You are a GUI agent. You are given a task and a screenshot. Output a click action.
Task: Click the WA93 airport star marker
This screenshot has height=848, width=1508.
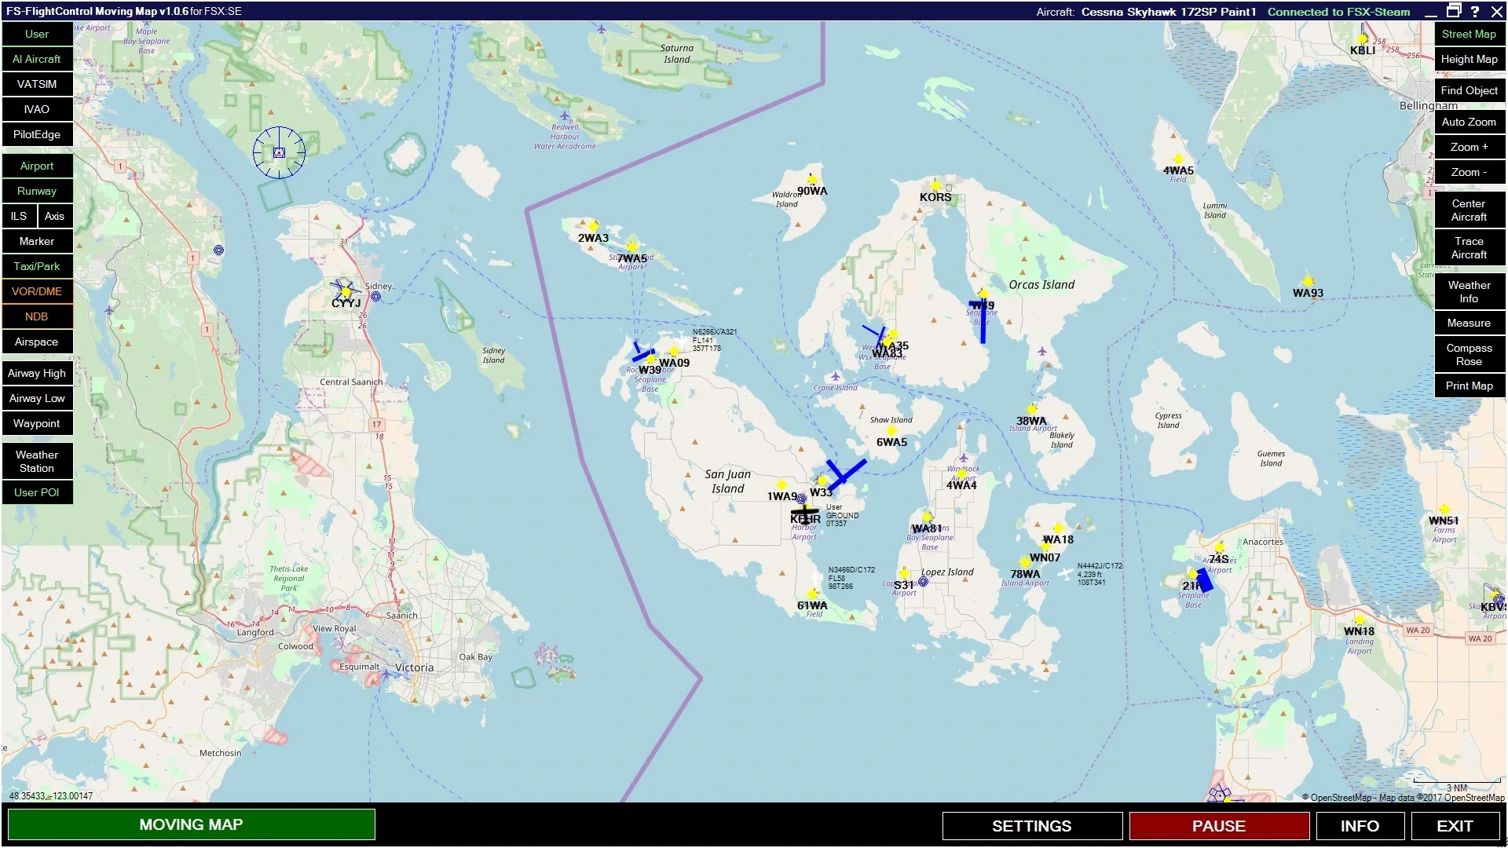click(1308, 281)
